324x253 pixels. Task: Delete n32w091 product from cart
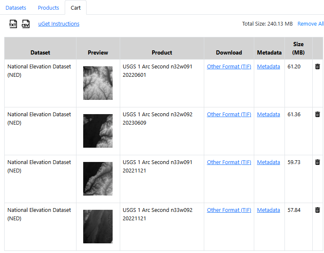click(x=317, y=67)
